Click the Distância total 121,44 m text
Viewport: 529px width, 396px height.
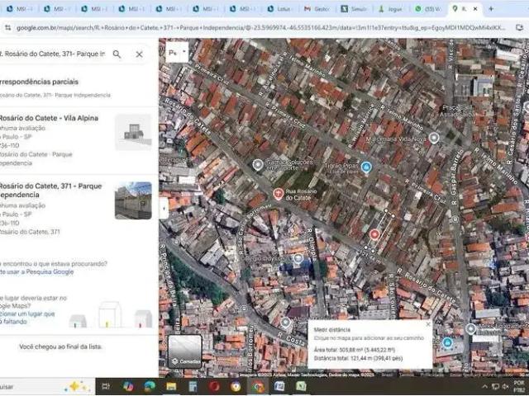[x=358, y=358]
